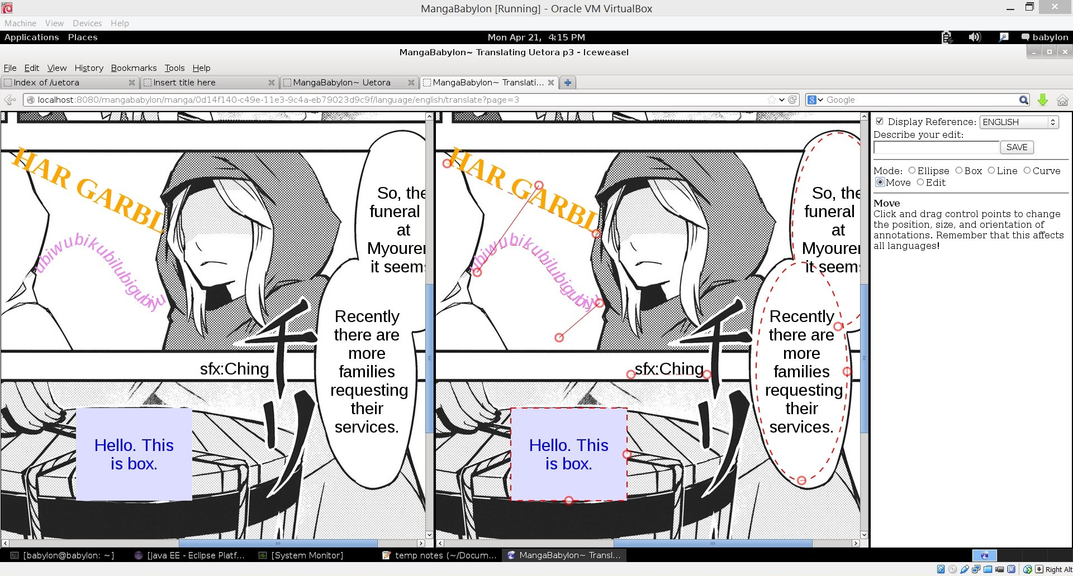Click the left handle of sfx:Ching line

click(x=631, y=375)
